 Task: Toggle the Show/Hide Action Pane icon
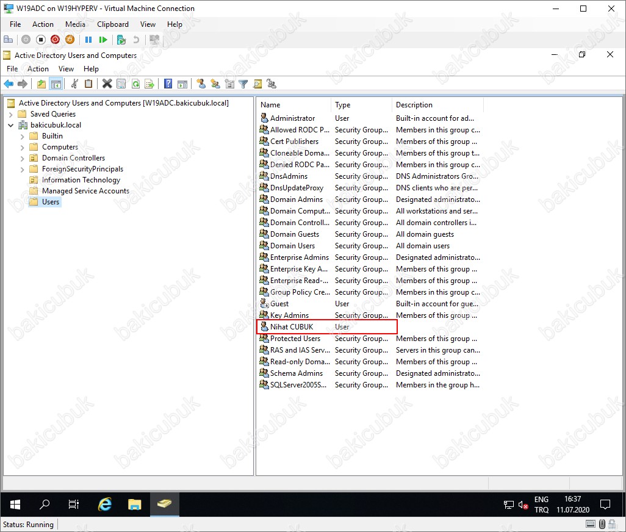pos(182,84)
